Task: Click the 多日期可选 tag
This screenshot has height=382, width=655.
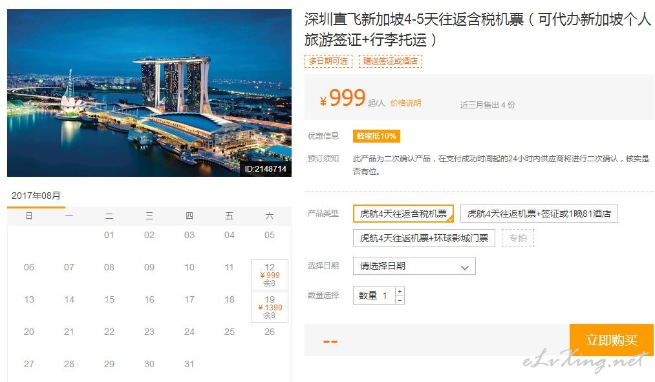Action: click(x=328, y=61)
